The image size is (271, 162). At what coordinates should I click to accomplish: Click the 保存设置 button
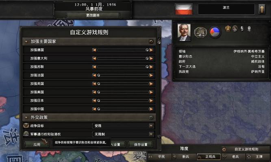(x=141, y=145)
